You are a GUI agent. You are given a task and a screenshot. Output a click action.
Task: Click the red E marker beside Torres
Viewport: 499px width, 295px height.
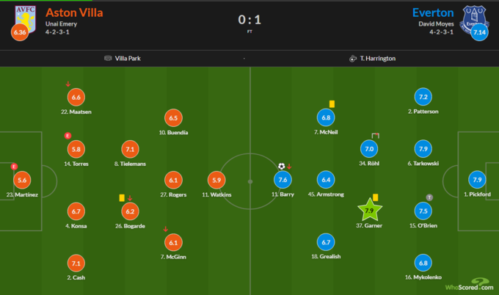tap(68, 136)
